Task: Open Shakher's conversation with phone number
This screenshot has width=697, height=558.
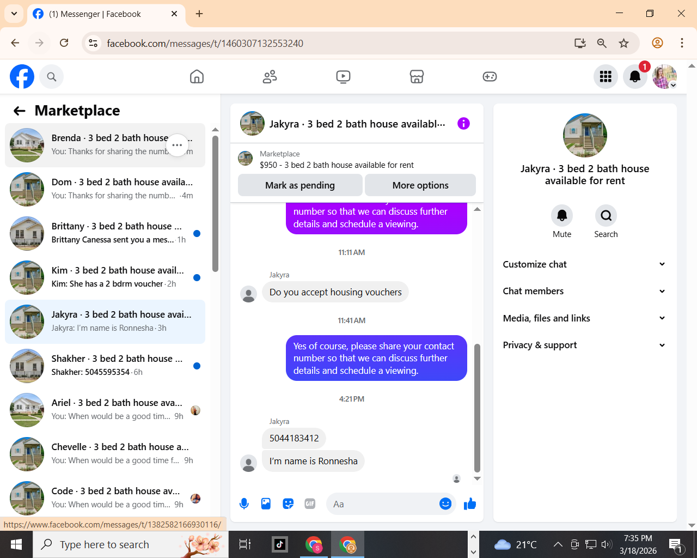Action: (105, 366)
